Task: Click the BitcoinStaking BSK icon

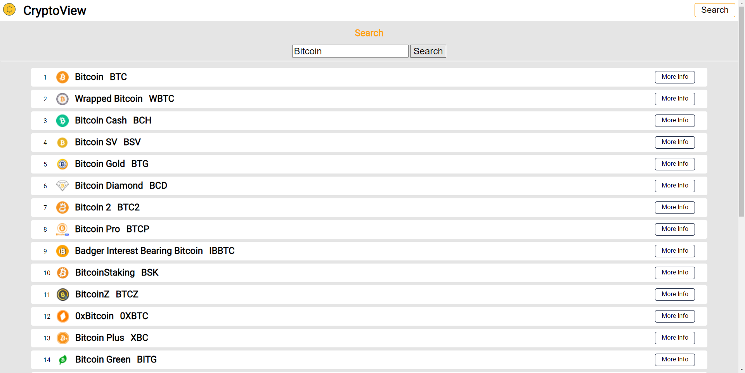Action: pos(63,273)
